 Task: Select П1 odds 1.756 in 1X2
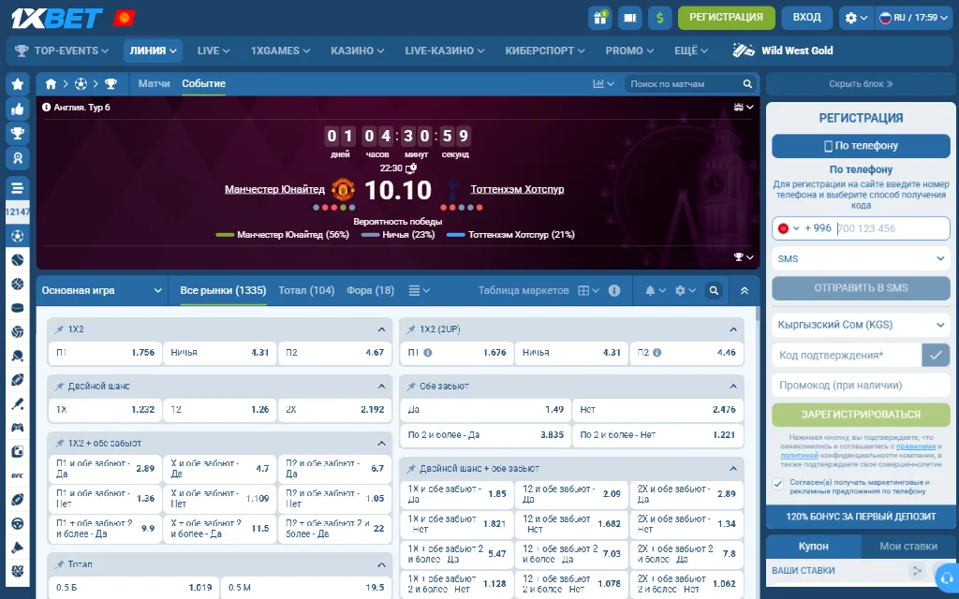pos(105,353)
